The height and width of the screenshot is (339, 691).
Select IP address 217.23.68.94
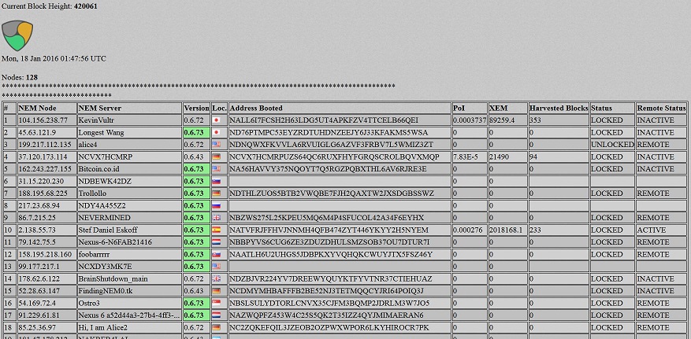click(x=39, y=205)
